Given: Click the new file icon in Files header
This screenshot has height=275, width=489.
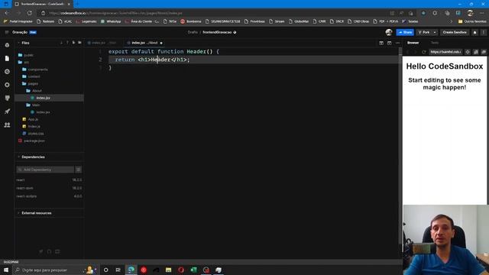Looking at the screenshot, I should coord(73,43).
